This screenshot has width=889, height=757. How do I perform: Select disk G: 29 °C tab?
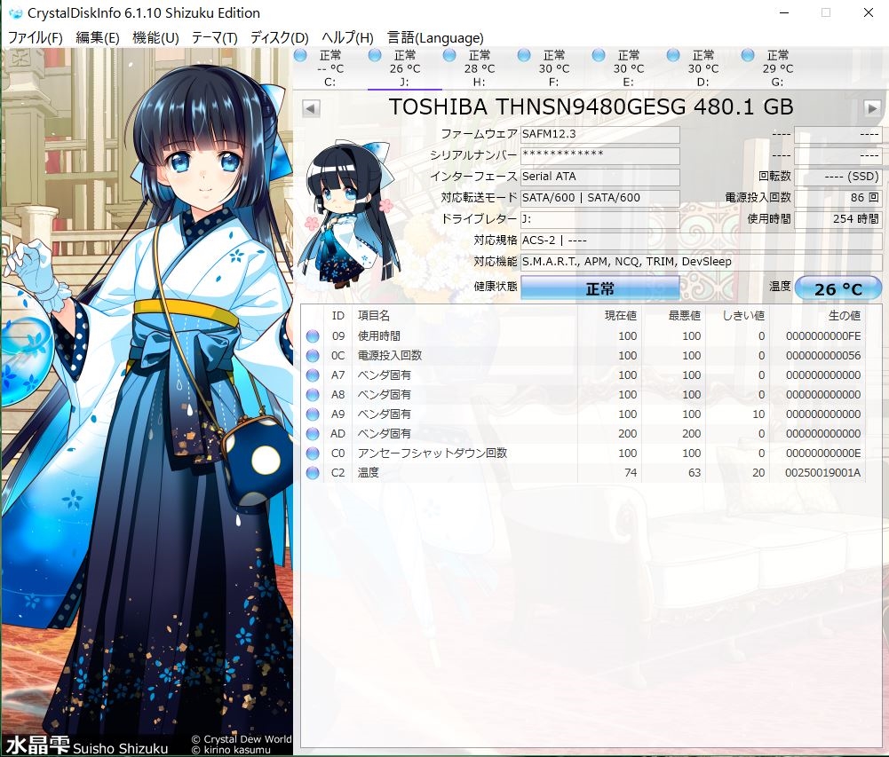778,68
